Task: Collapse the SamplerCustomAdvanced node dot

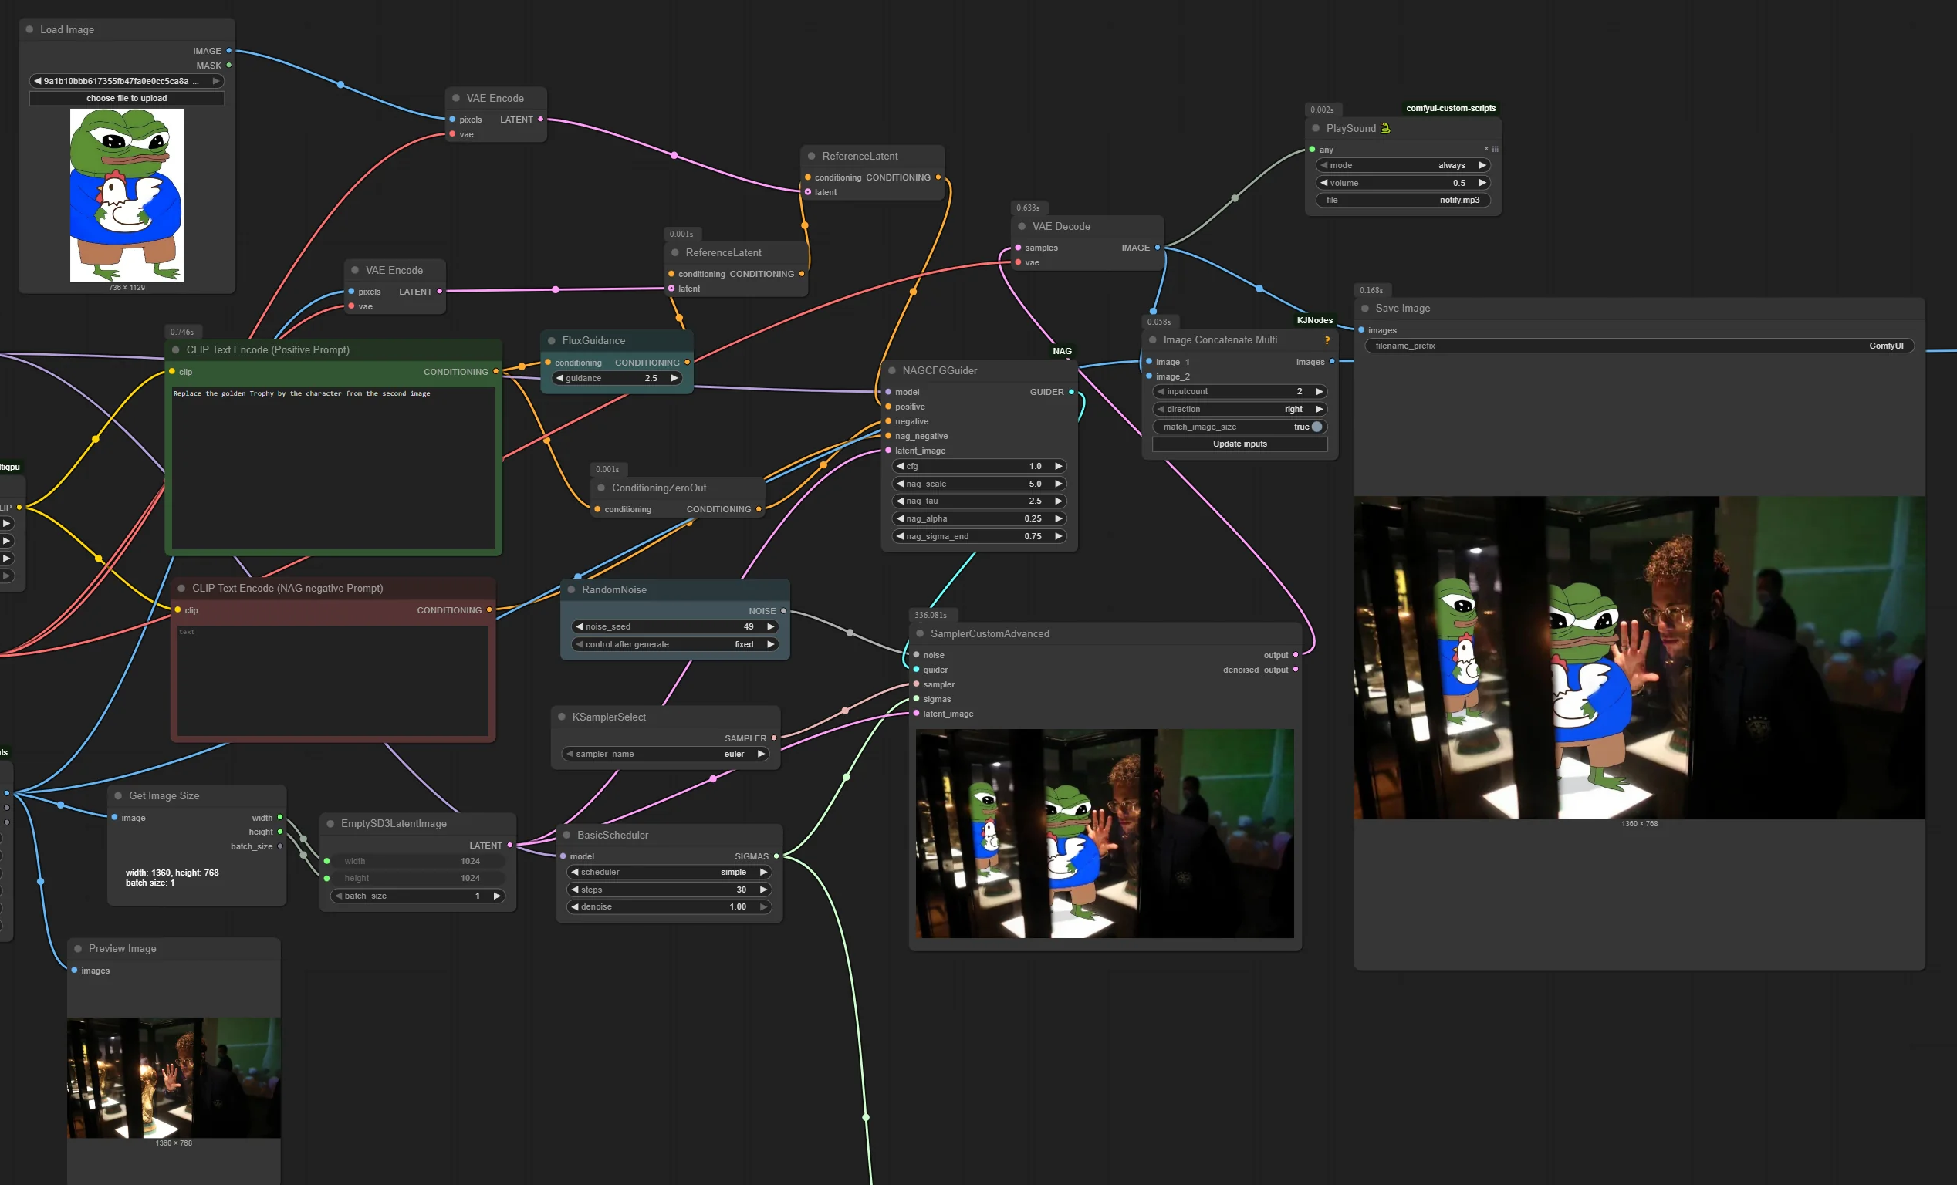Action: [920, 634]
